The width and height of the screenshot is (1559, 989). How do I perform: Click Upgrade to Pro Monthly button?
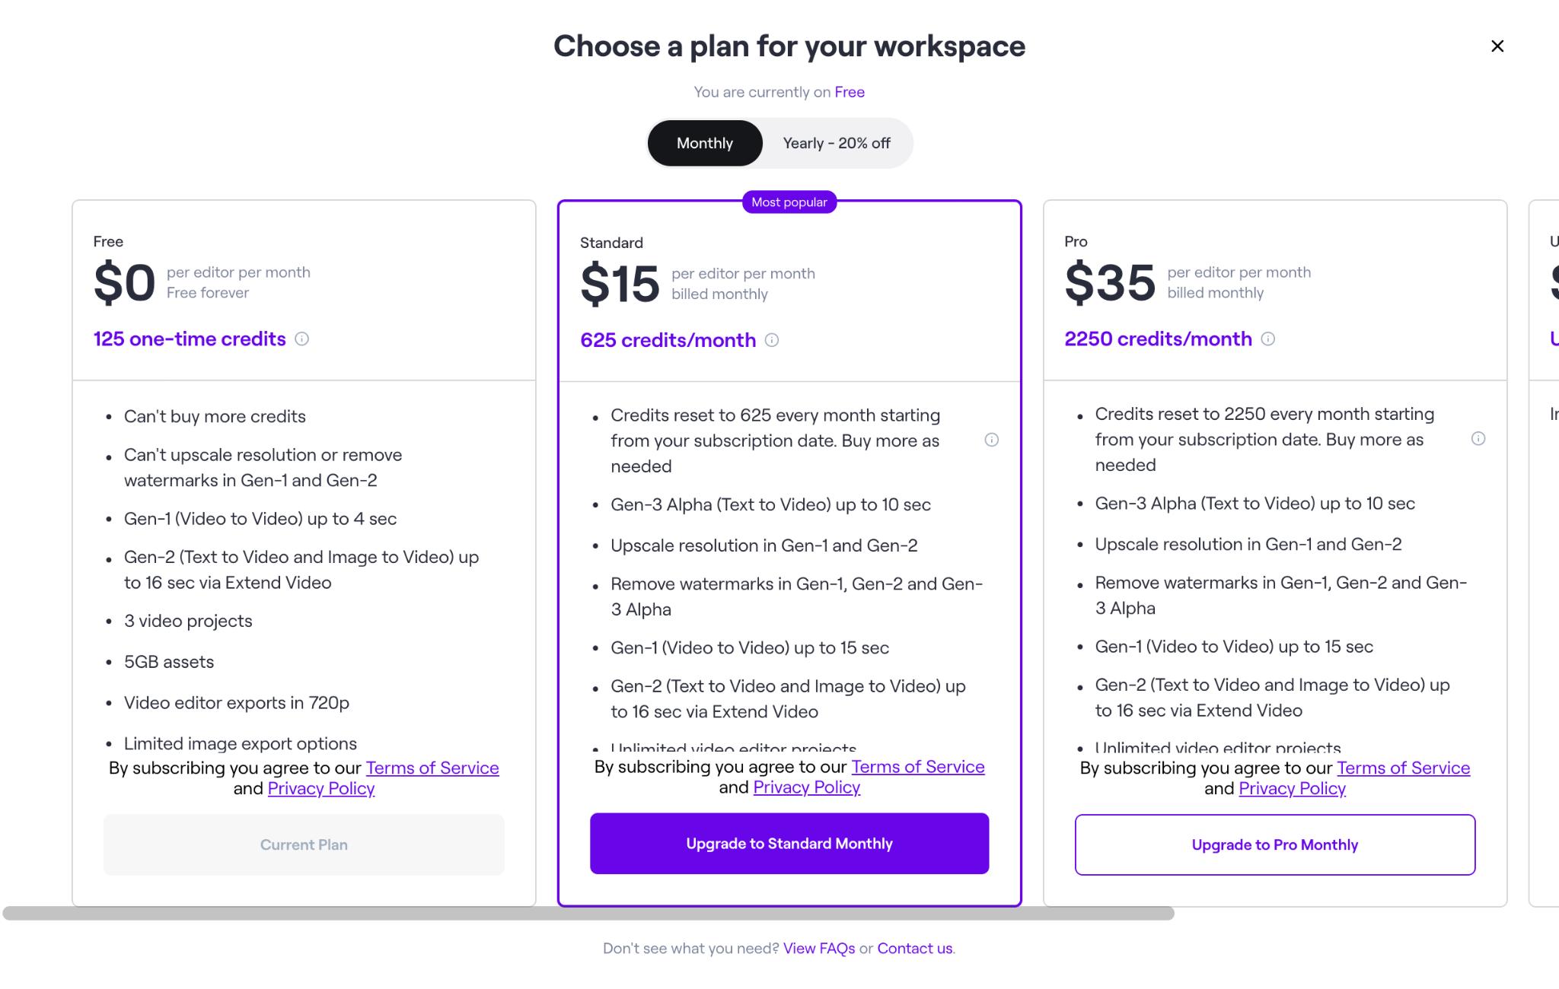click(1275, 844)
